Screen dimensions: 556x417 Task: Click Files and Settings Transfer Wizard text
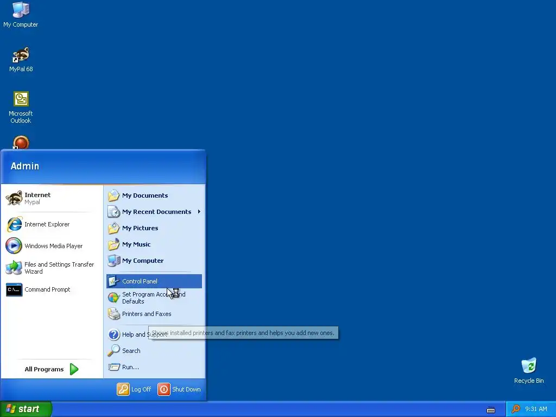[59, 268]
